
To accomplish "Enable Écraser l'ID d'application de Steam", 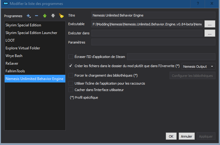I will [x=71, y=56].
